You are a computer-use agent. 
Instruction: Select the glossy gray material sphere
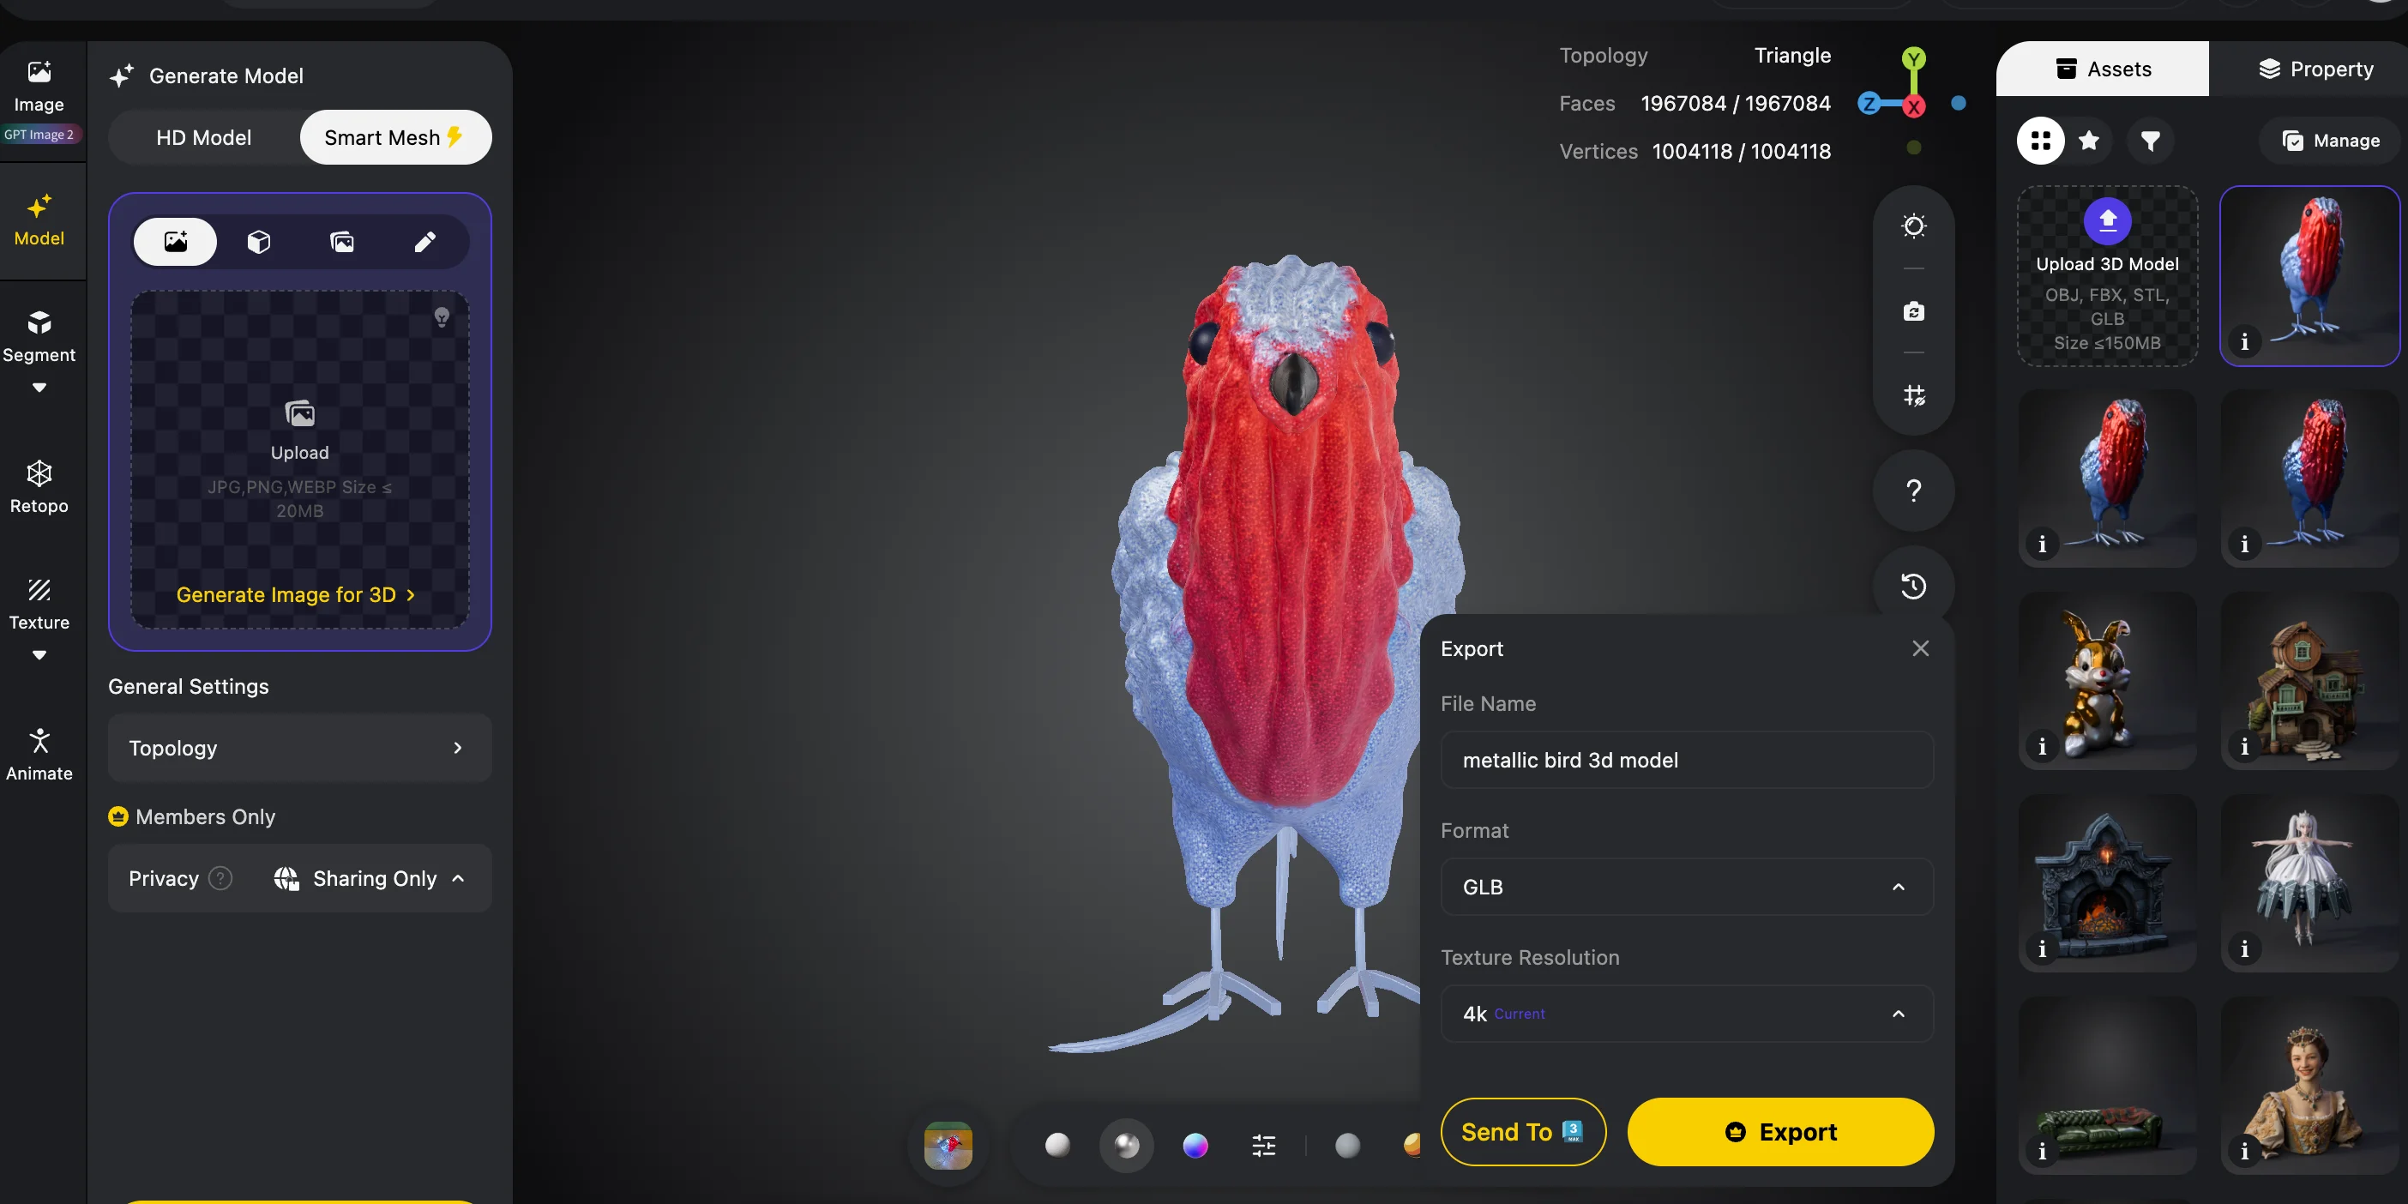pyautogui.click(x=1127, y=1145)
